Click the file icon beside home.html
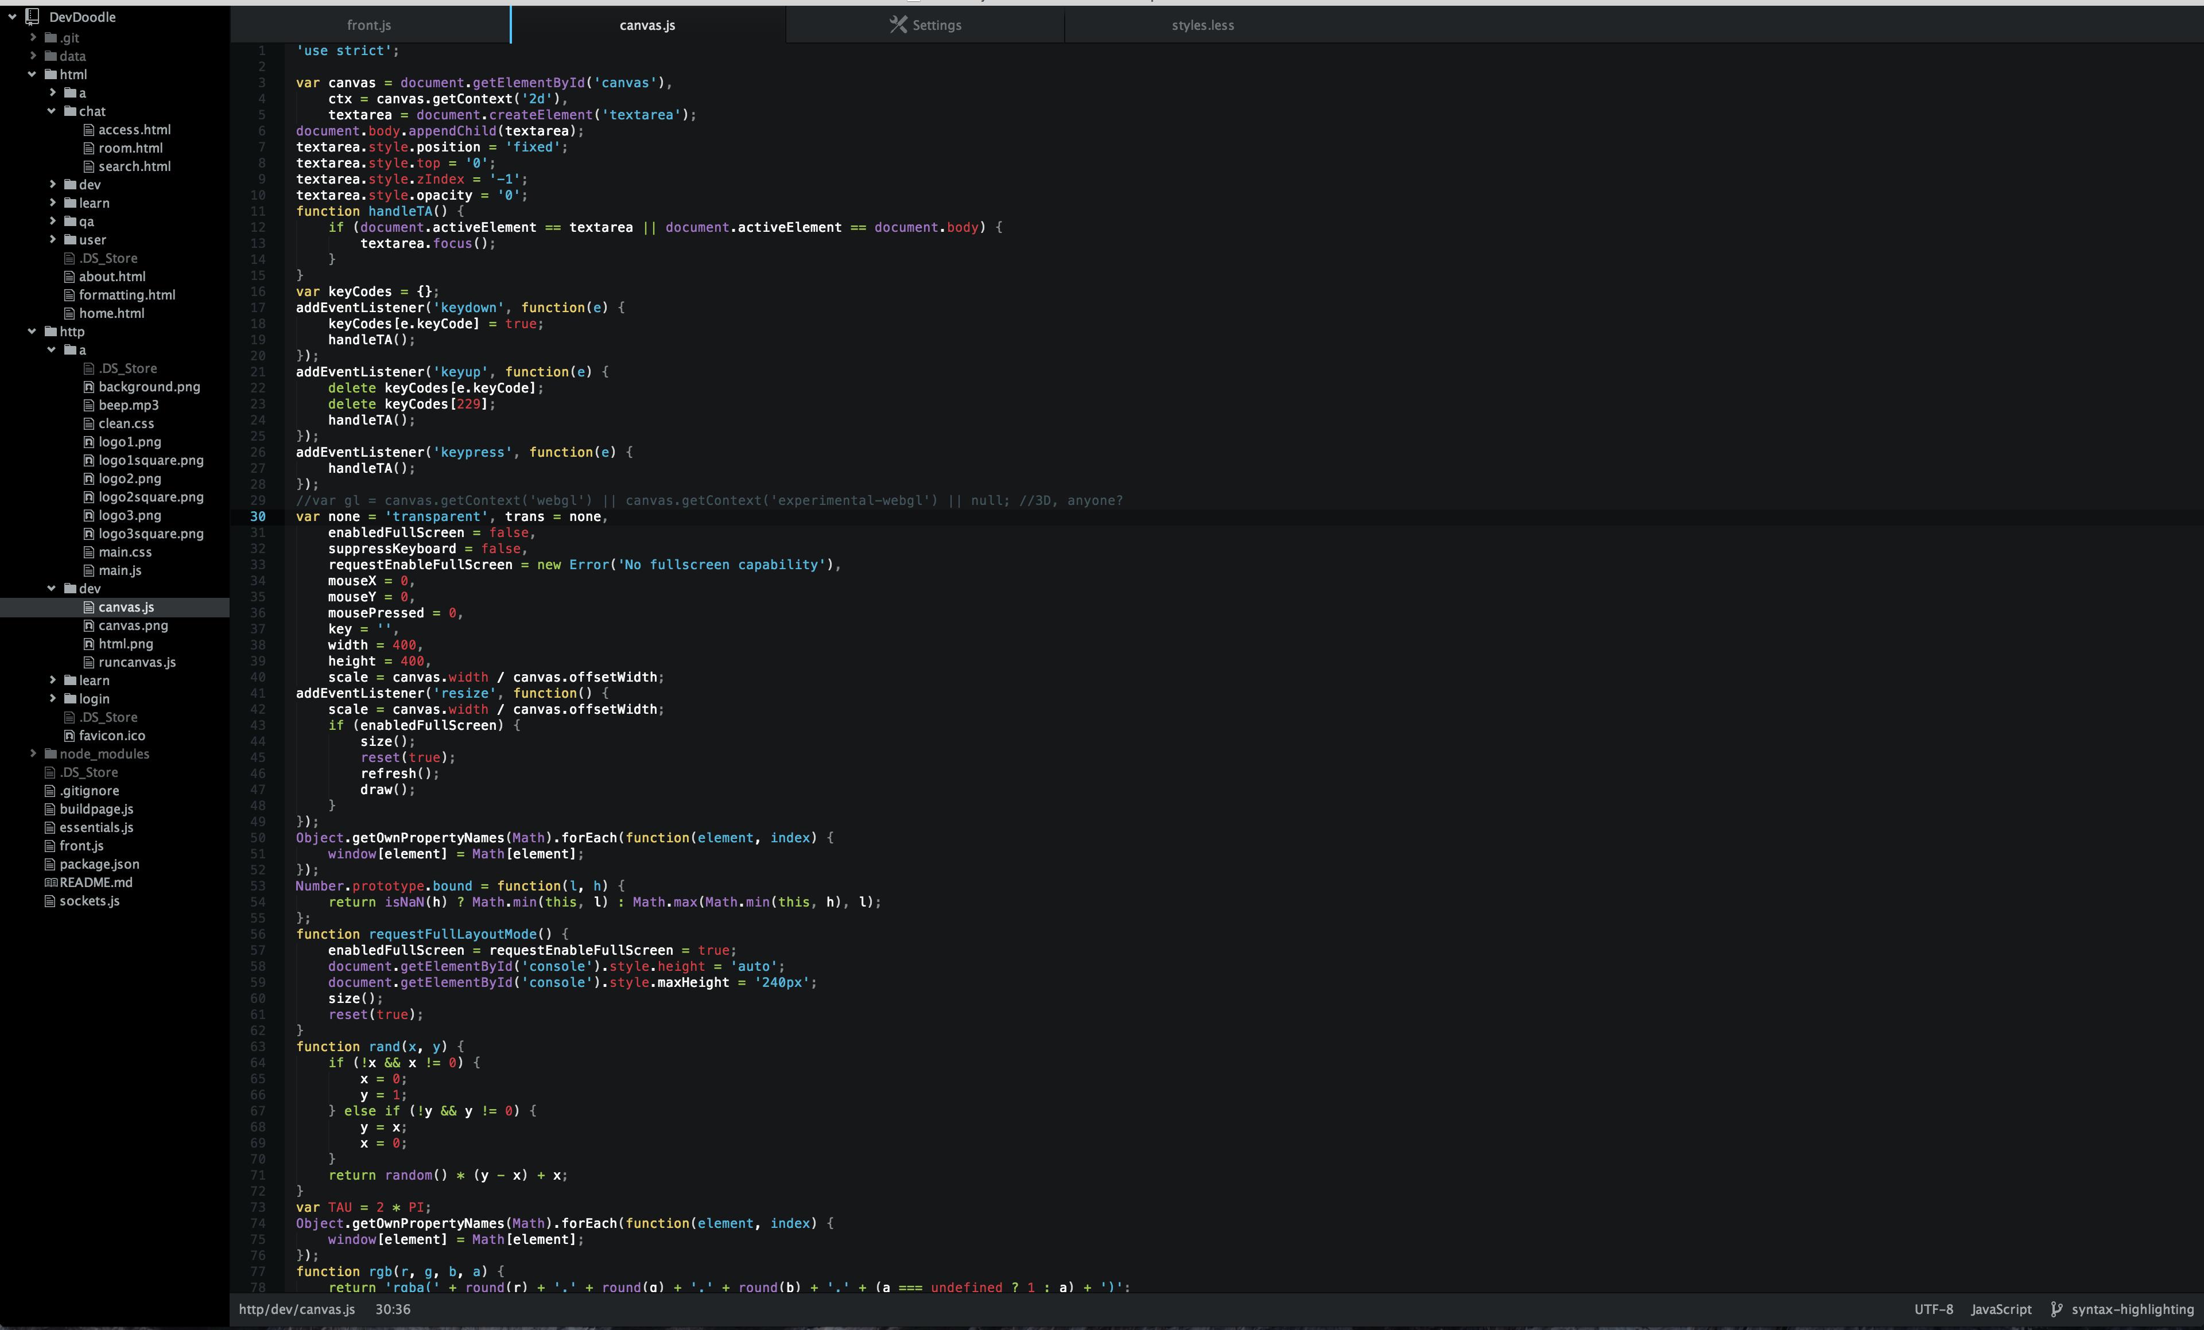This screenshot has width=2204, height=1330. tap(69, 313)
